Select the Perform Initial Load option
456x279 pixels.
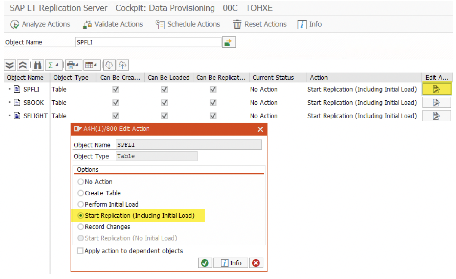tap(80, 204)
